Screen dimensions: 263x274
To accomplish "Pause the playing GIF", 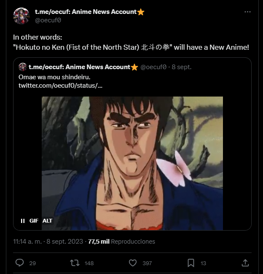I will [x=23, y=220].
